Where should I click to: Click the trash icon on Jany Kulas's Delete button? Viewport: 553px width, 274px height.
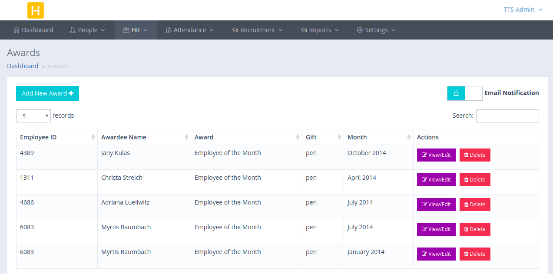467,155
